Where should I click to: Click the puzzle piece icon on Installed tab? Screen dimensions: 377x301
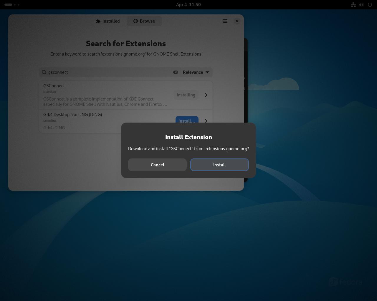pos(98,21)
